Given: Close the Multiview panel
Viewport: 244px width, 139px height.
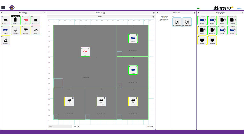Looking at the screenshot, I should (154, 13).
